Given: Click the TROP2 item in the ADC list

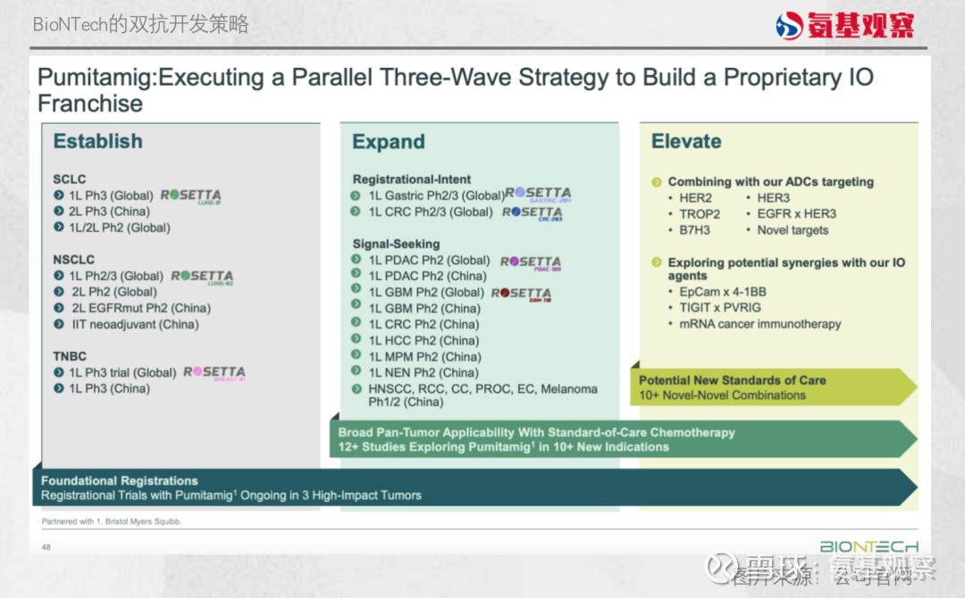Looking at the screenshot, I should (x=700, y=214).
